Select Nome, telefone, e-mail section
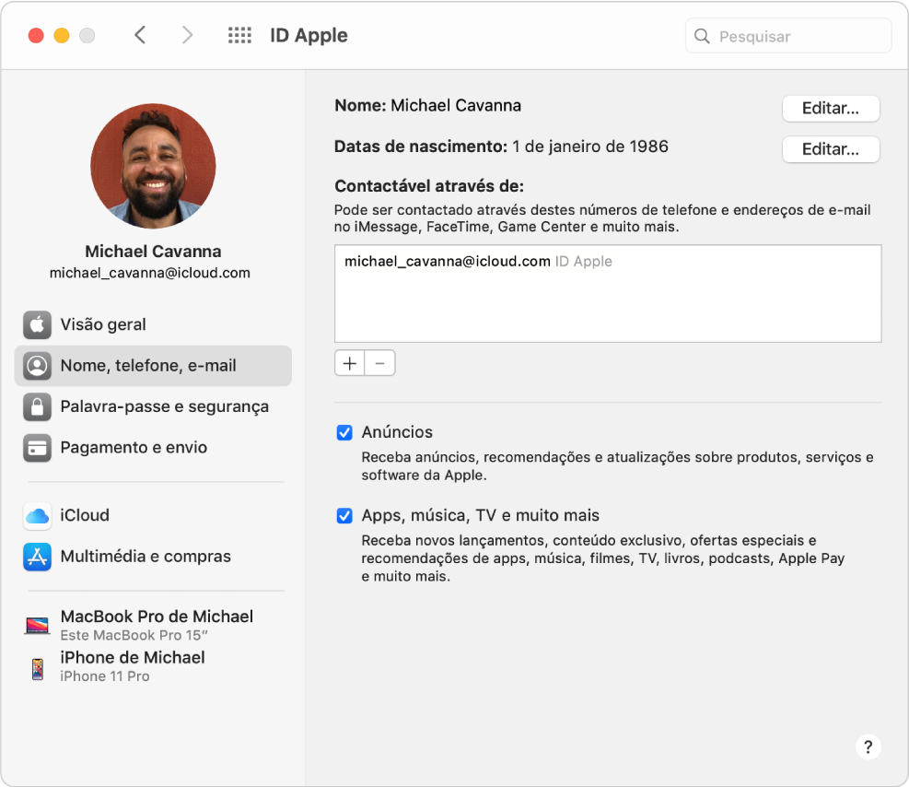This screenshot has width=909, height=787. (x=153, y=365)
